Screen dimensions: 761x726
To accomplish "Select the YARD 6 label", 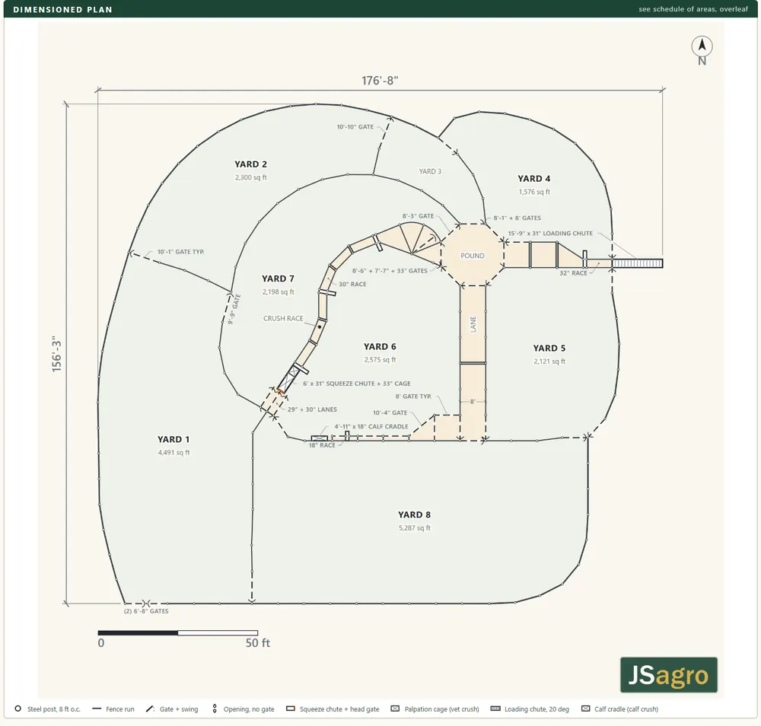I will click(x=380, y=346).
